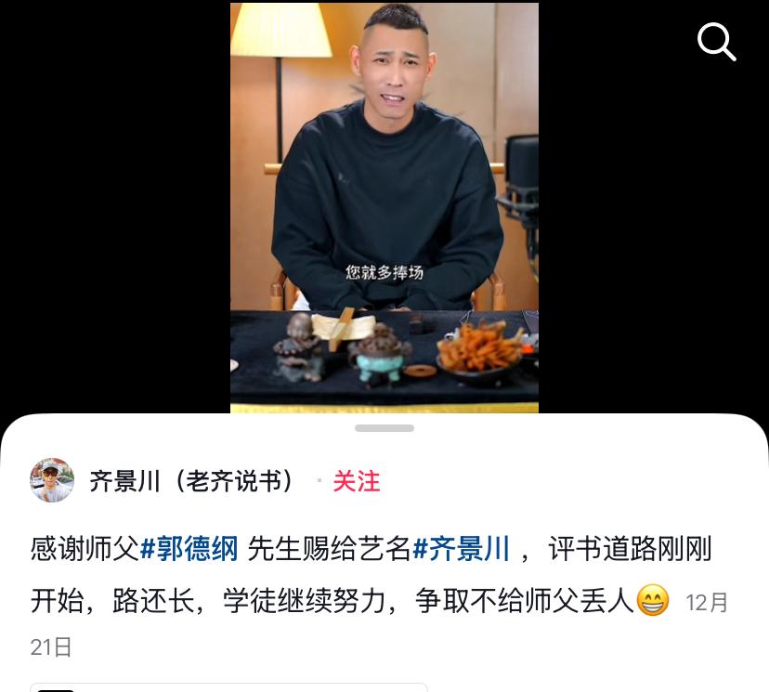The width and height of the screenshot is (769, 692).
Task: Tap the grinning emoji in the caption
Action: [x=652, y=600]
